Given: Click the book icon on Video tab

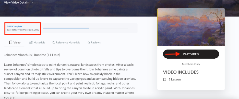Looking at the screenshot, I should pos(11,42).
